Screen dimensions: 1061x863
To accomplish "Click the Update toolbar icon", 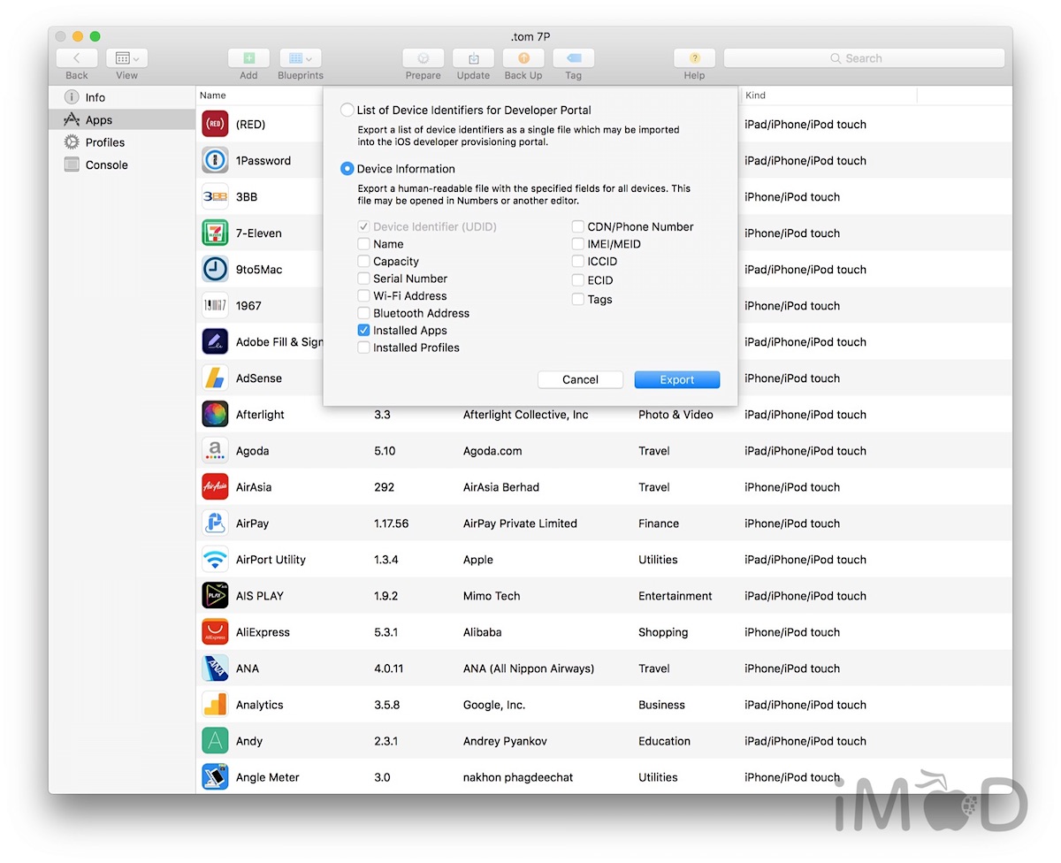I will click(x=473, y=58).
